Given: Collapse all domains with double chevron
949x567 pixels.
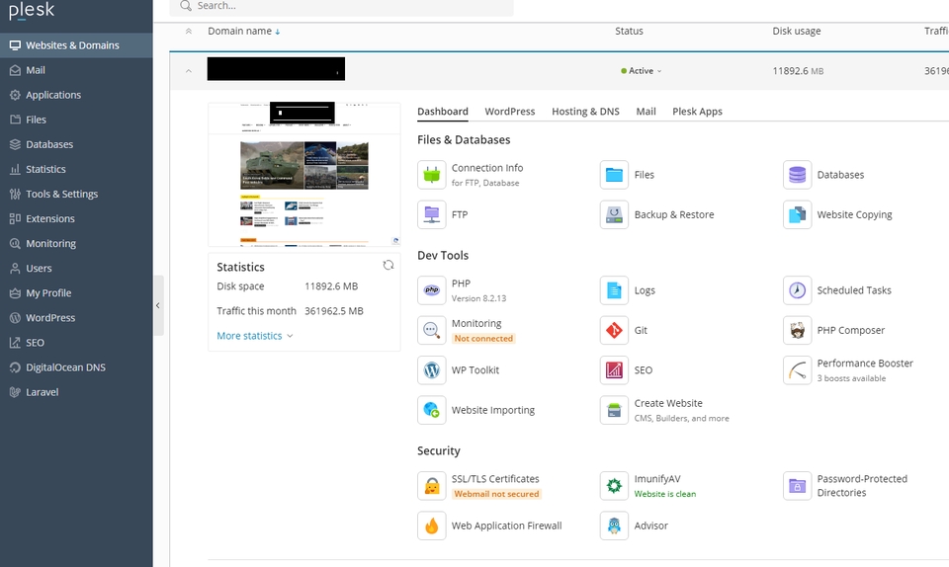Looking at the screenshot, I should [x=188, y=31].
